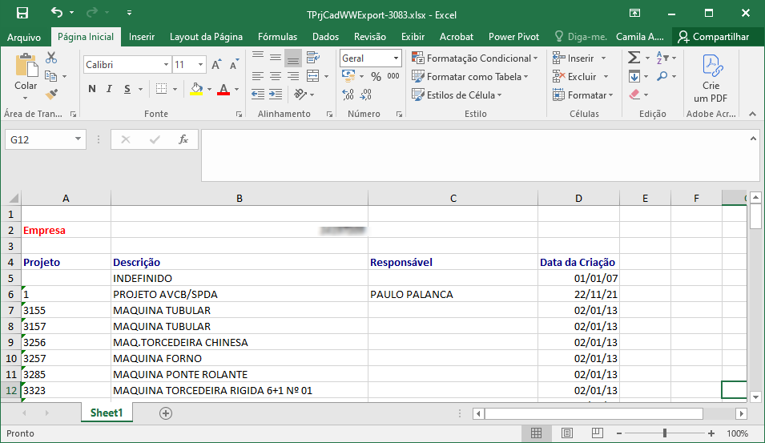Click the Compartilhar share button
The image size is (765, 443).
[x=713, y=37]
